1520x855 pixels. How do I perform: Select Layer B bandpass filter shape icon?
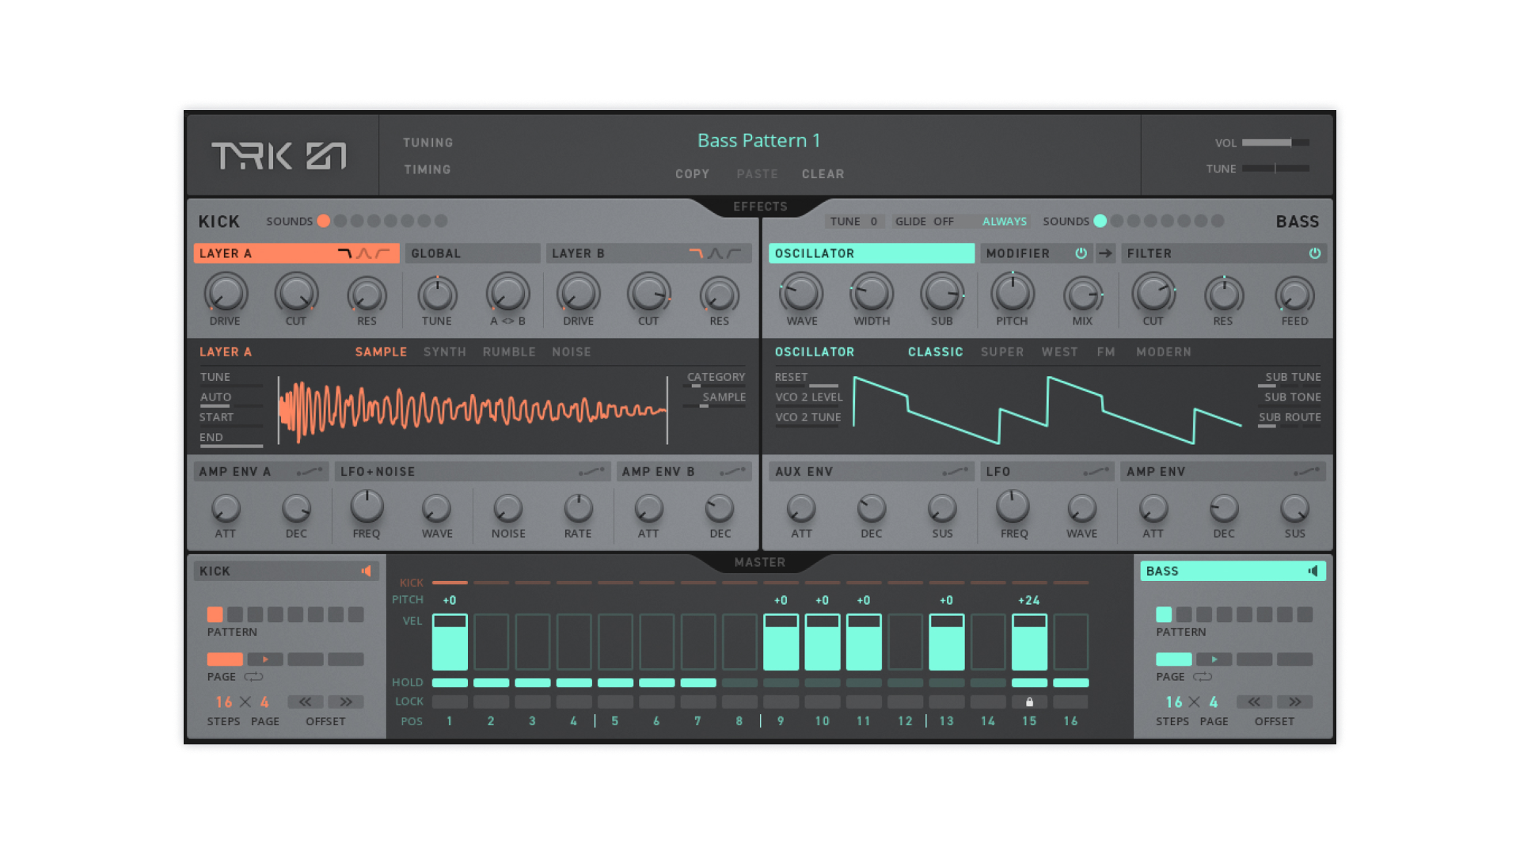click(x=715, y=253)
